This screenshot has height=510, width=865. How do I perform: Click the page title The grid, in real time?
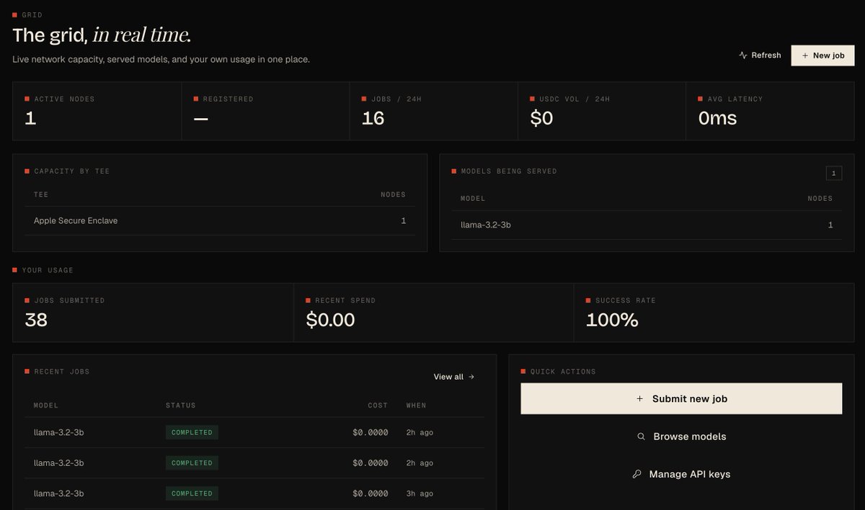coord(102,35)
